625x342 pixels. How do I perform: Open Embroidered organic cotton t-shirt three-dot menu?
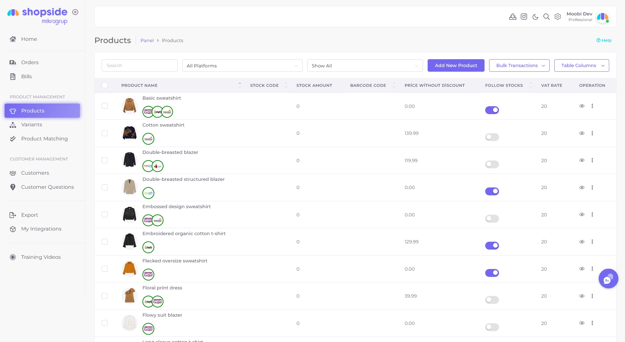[592, 242]
